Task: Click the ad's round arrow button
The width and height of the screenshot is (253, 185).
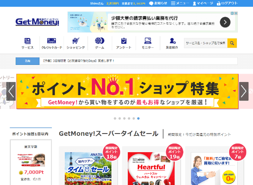Action: click(225, 22)
